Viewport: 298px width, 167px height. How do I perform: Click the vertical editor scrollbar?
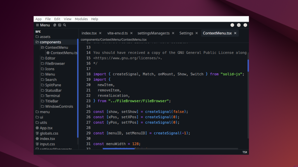click(x=248, y=66)
